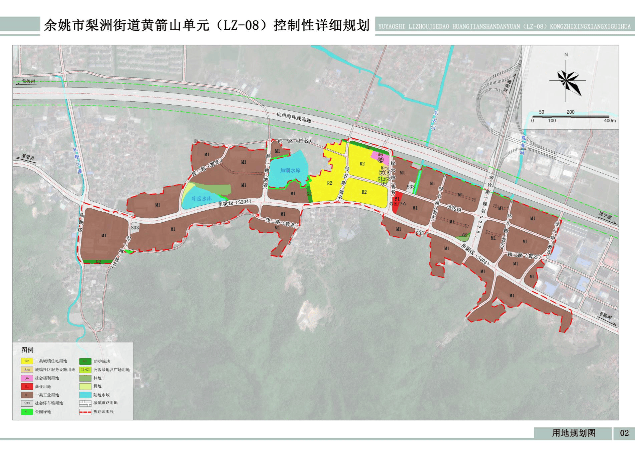Click the red dashed 规划范围线 legend symbol

[x=85, y=412]
